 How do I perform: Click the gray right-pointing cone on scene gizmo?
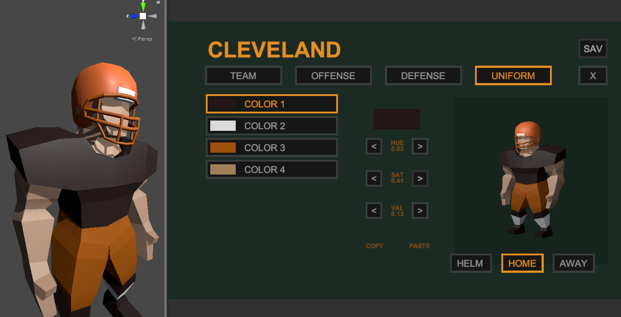pos(153,17)
